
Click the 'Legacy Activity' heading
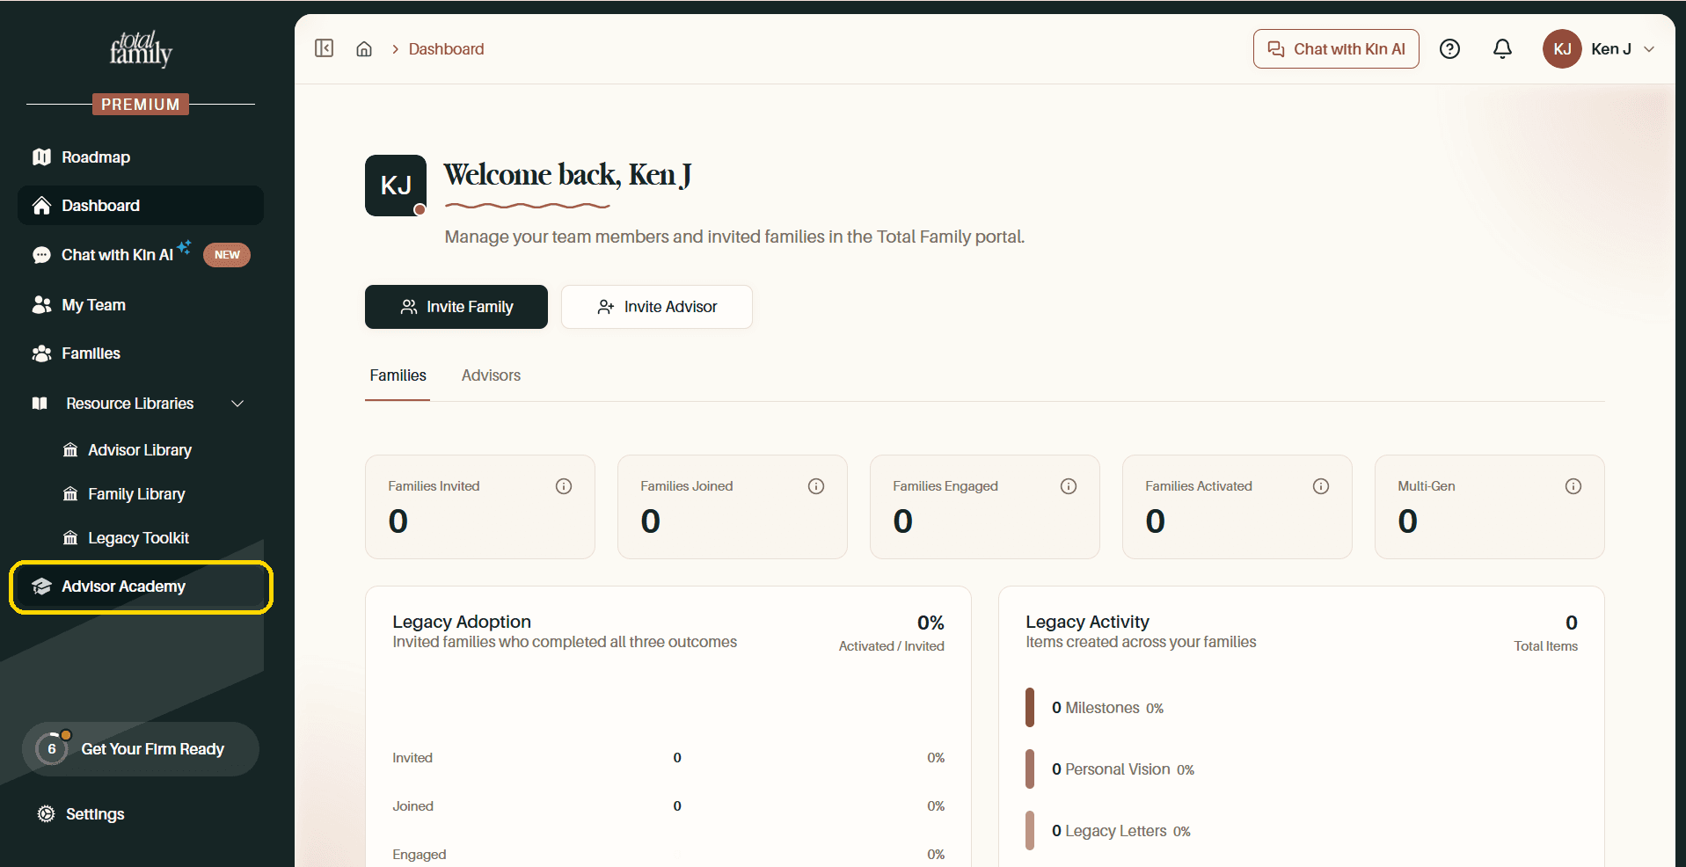tap(1087, 622)
